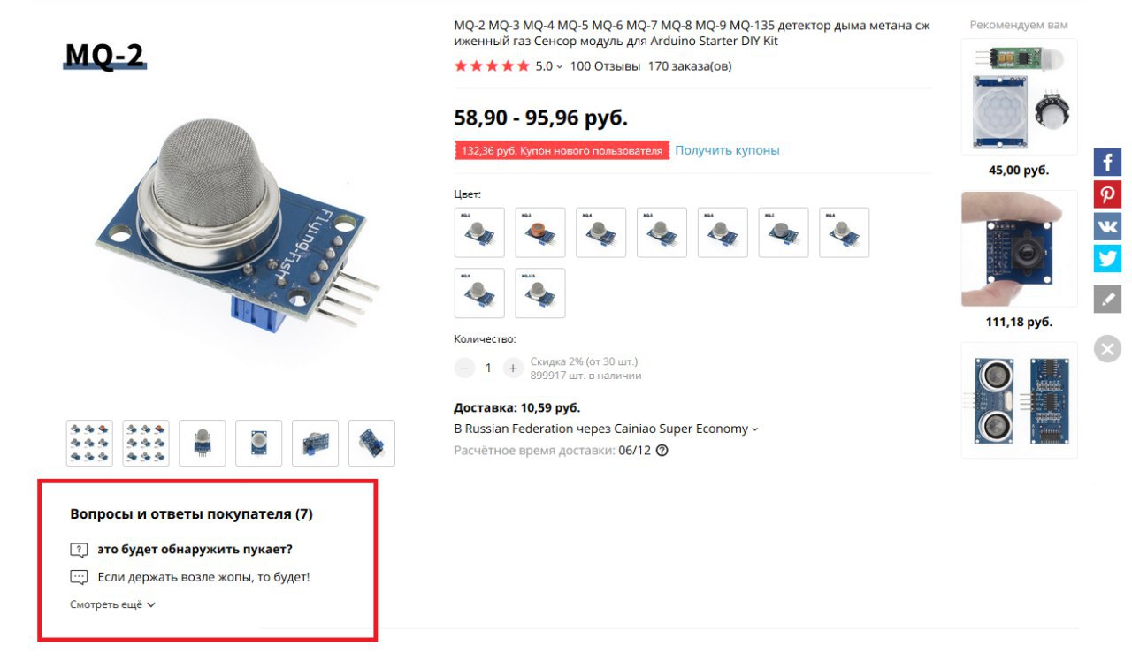Share product on VK icon

point(1107,226)
